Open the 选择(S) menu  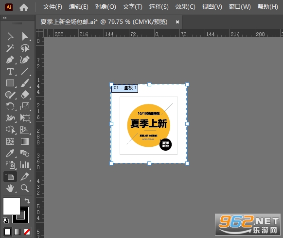click(159, 7)
